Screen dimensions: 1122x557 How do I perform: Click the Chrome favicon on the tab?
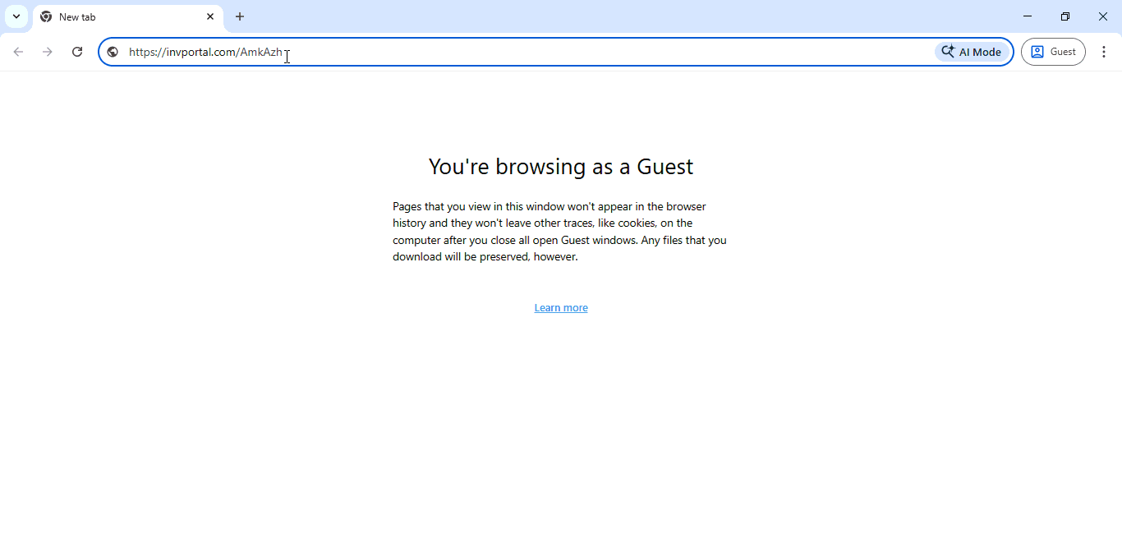tap(46, 16)
